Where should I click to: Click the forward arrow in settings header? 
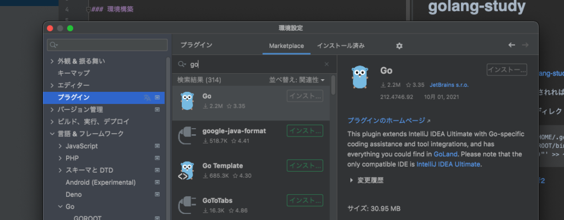point(525,45)
